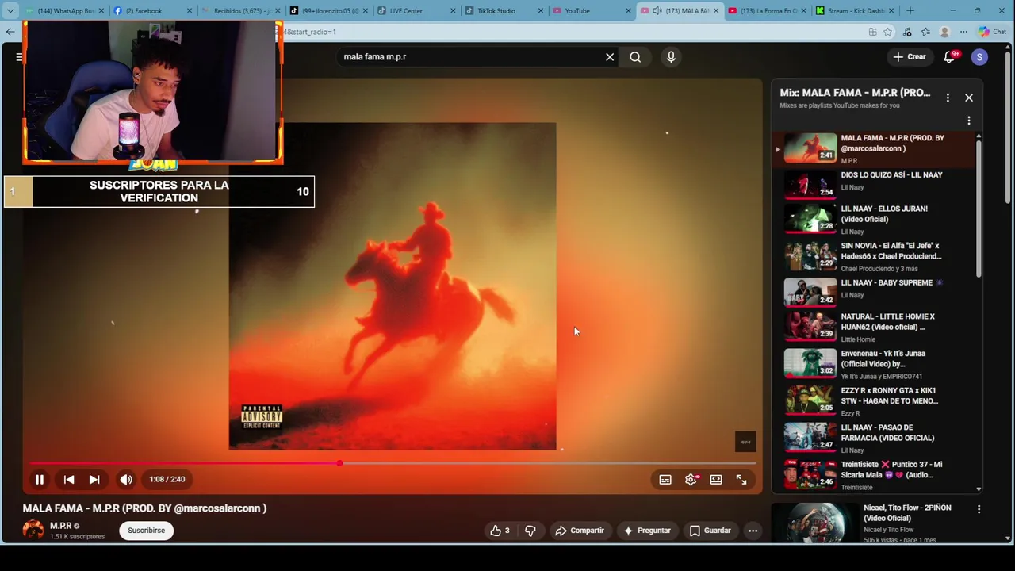Skip to next video in player
1015x571 pixels.
click(94, 479)
